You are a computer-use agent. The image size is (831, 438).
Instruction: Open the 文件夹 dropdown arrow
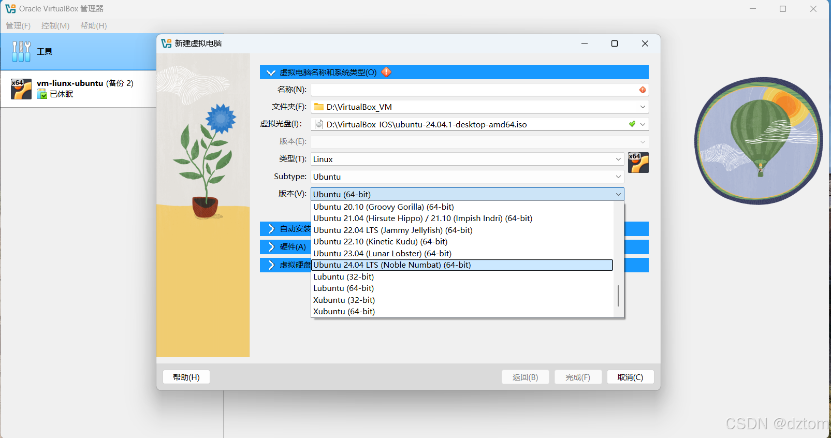643,107
